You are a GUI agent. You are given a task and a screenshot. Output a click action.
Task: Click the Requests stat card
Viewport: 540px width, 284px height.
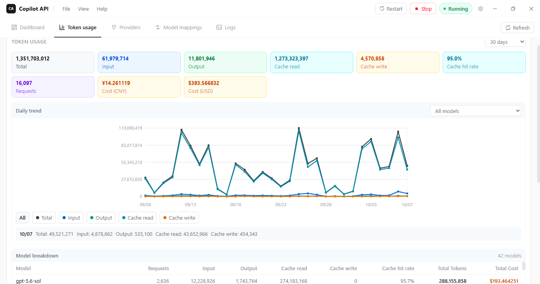coord(53,87)
